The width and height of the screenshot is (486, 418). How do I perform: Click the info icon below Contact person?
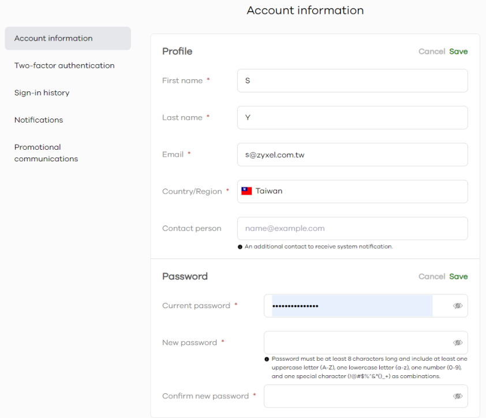click(240, 247)
